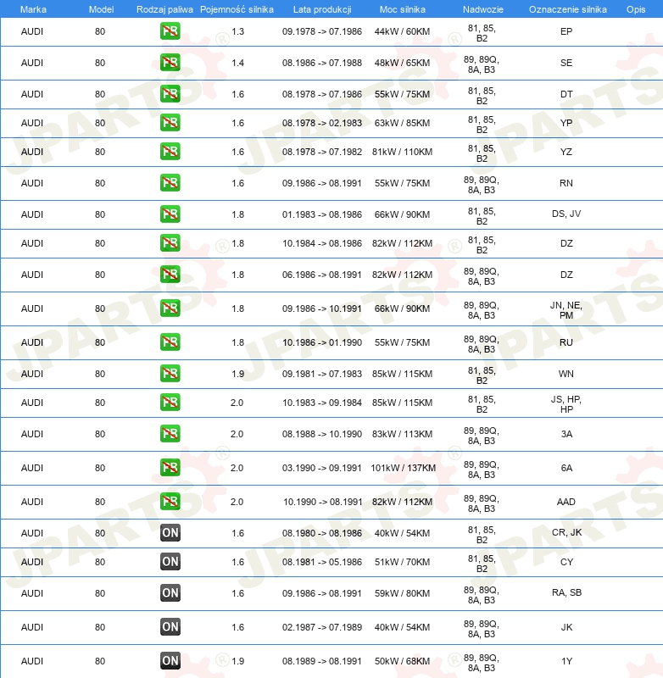Click the petrol fuel icon in the SE engine row
The image size is (663, 678).
pyautogui.click(x=170, y=63)
